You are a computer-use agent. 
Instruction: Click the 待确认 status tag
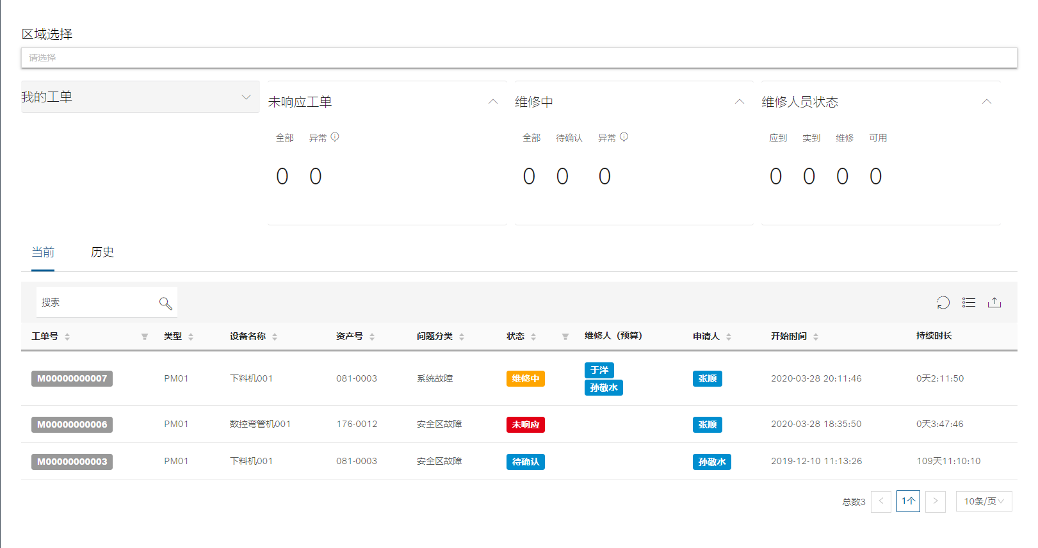(x=526, y=462)
